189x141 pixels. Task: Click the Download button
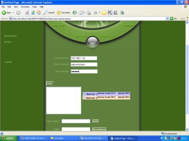(x=99, y=129)
